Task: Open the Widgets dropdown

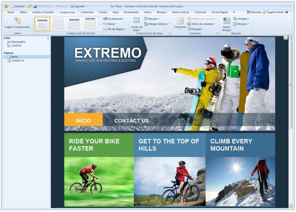Action: pyautogui.click(x=242, y=19)
